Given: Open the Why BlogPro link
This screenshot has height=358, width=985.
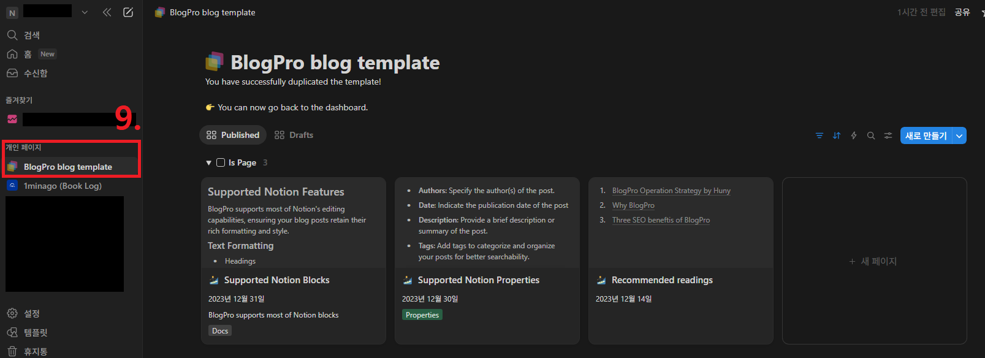Looking at the screenshot, I should 633,205.
